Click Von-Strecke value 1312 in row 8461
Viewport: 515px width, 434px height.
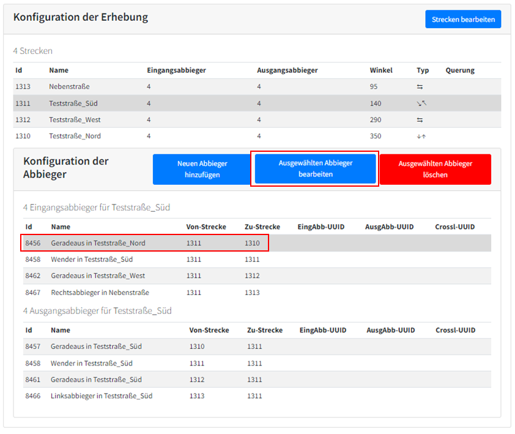click(x=197, y=380)
